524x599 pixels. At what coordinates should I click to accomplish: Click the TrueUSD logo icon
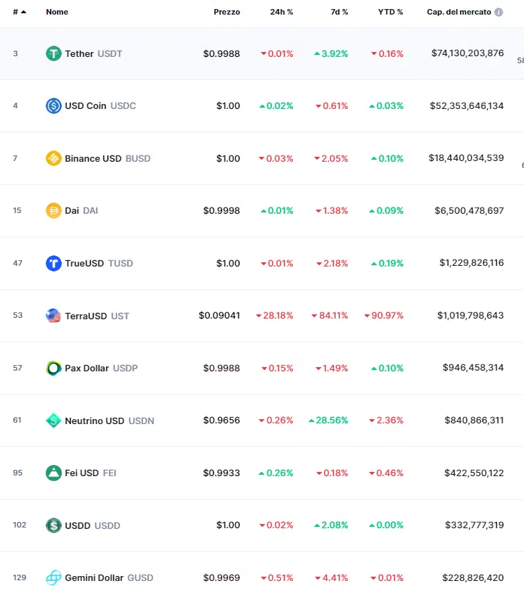53,263
